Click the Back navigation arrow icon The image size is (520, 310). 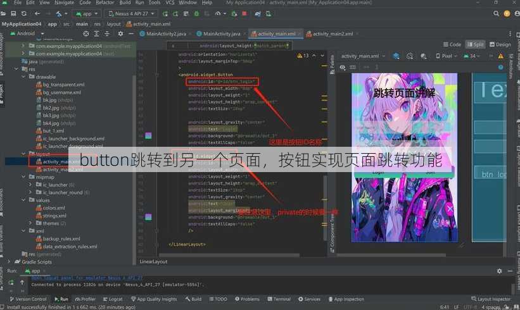pyautogui.click(x=37, y=13)
